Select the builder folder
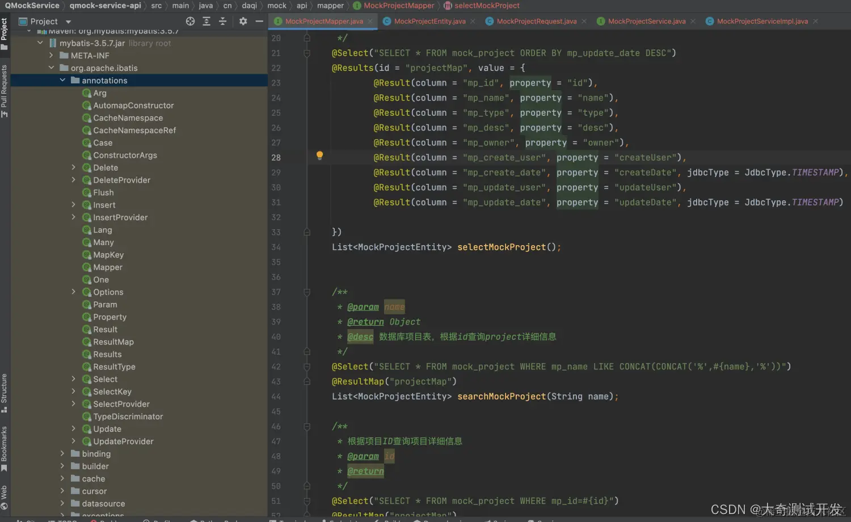 tap(95, 466)
